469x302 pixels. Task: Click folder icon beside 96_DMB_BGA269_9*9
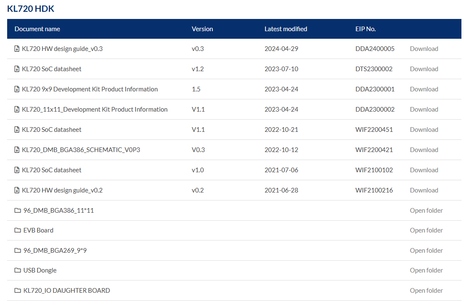[18, 250]
